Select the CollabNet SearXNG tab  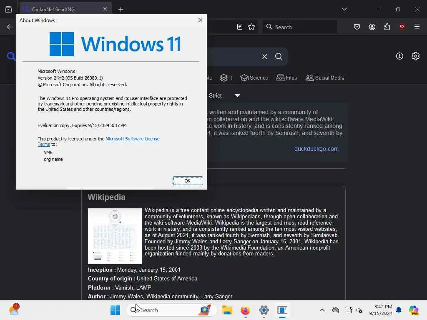point(65,9)
